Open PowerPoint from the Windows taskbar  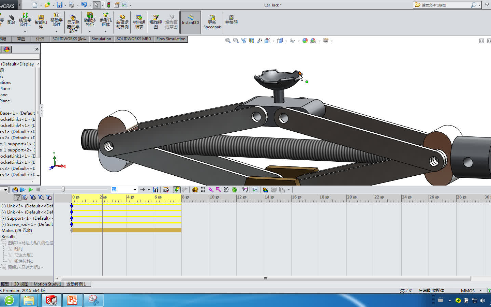pyautogui.click(x=72, y=300)
